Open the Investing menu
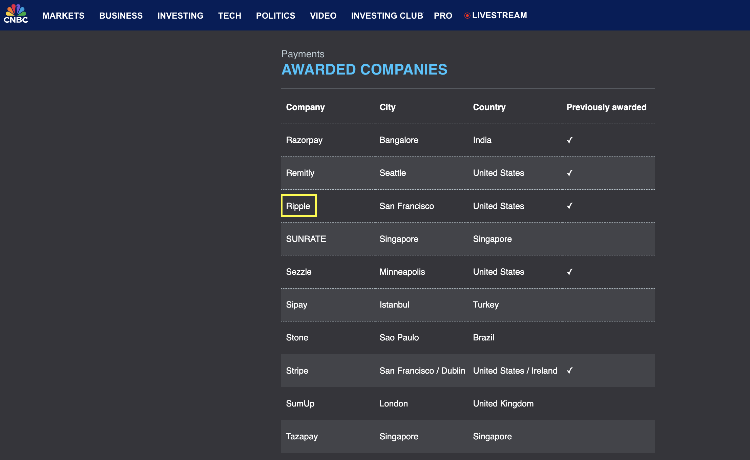Image resolution: width=750 pixels, height=460 pixels. pyautogui.click(x=180, y=16)
